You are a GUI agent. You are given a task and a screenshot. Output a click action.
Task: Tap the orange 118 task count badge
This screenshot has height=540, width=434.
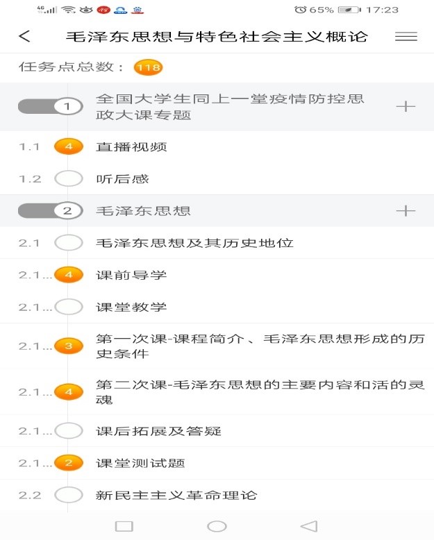click(x=148, y=67)
